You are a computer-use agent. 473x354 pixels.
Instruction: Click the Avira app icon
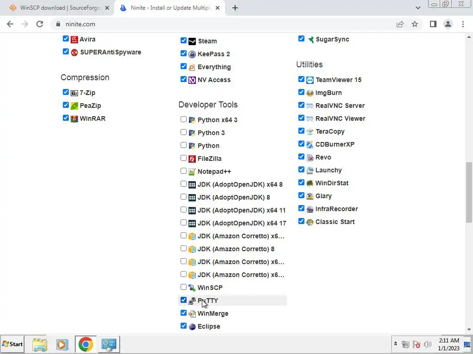[x=74, y=39]
